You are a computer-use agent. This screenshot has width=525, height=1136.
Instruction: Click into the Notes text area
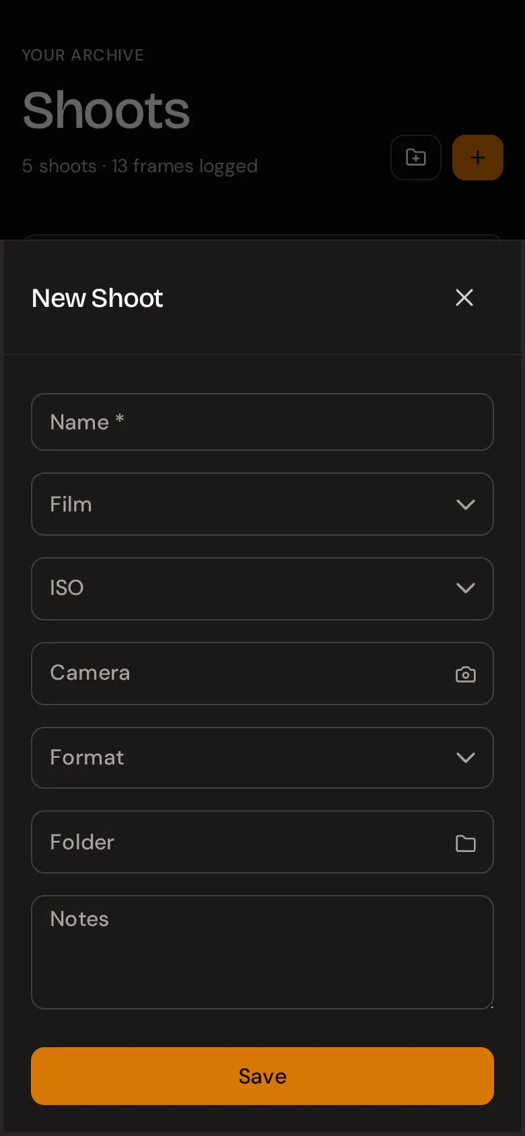click(x=262, y=952)
